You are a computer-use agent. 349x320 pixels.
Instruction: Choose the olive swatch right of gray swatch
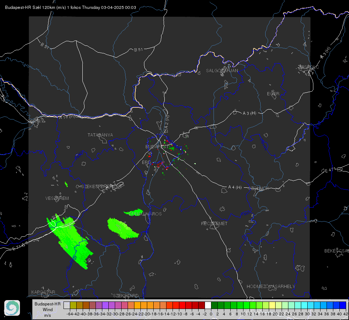73,305
